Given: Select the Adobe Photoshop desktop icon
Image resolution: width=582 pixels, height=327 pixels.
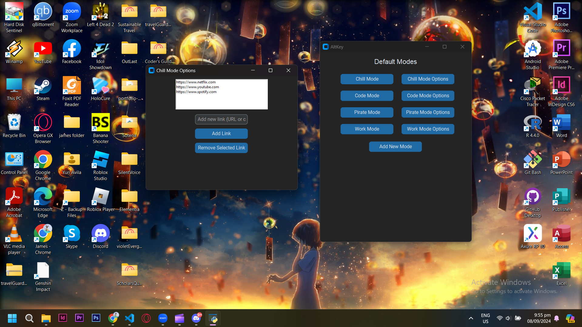Looking at the screenshot, I should (x=562, y=18).
